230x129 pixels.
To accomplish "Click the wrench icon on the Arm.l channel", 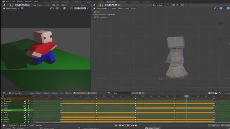I will pos(25,113).
